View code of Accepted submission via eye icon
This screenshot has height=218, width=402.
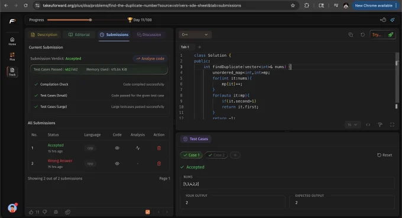point(117,148)
